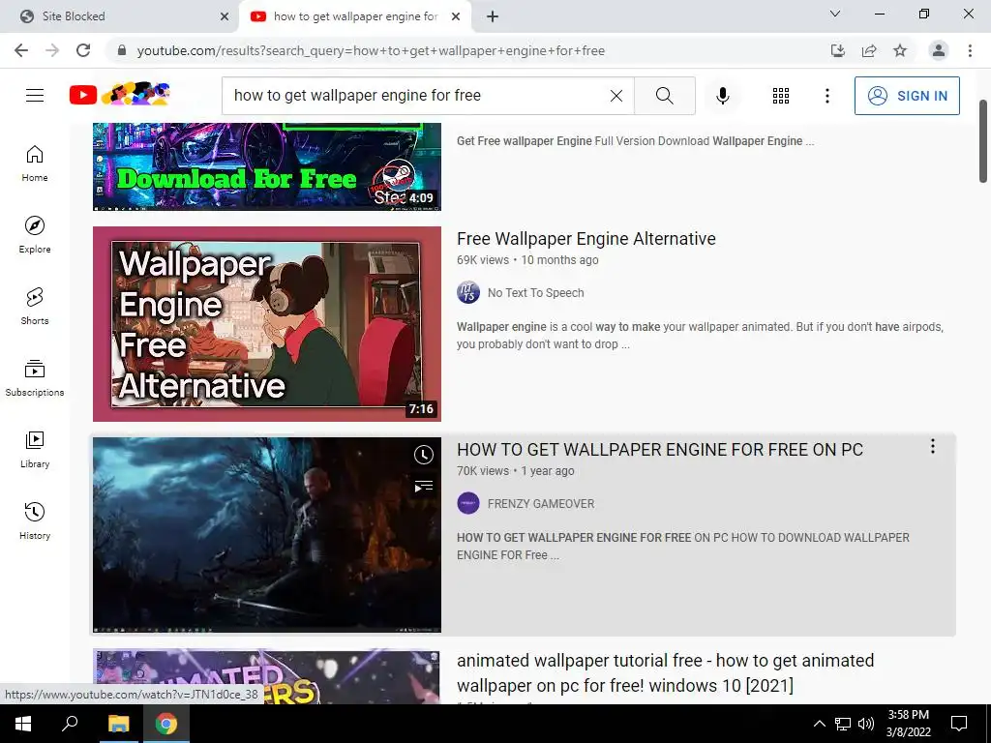Open File Explorer from the taskbar
This screenshot has height=743, width=991.
[118, 724]
